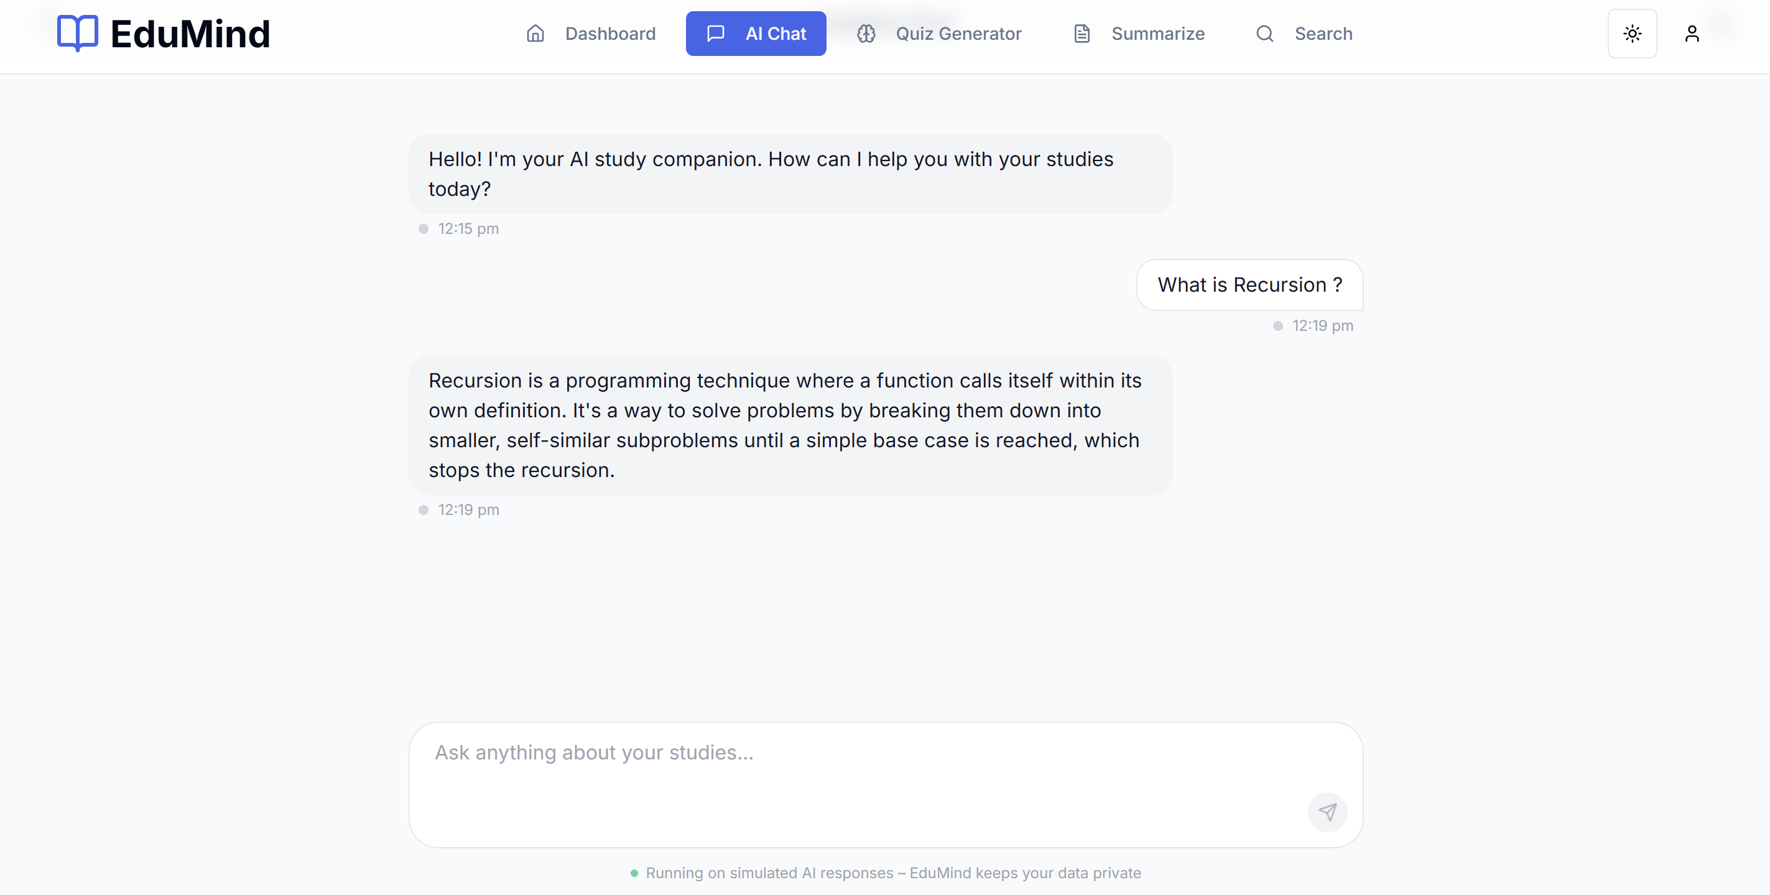Viewport: 1770px width, 895px height.
Task: Click the 'What is Recursion ?' message bubble
Action: [x=1249, y=285]
